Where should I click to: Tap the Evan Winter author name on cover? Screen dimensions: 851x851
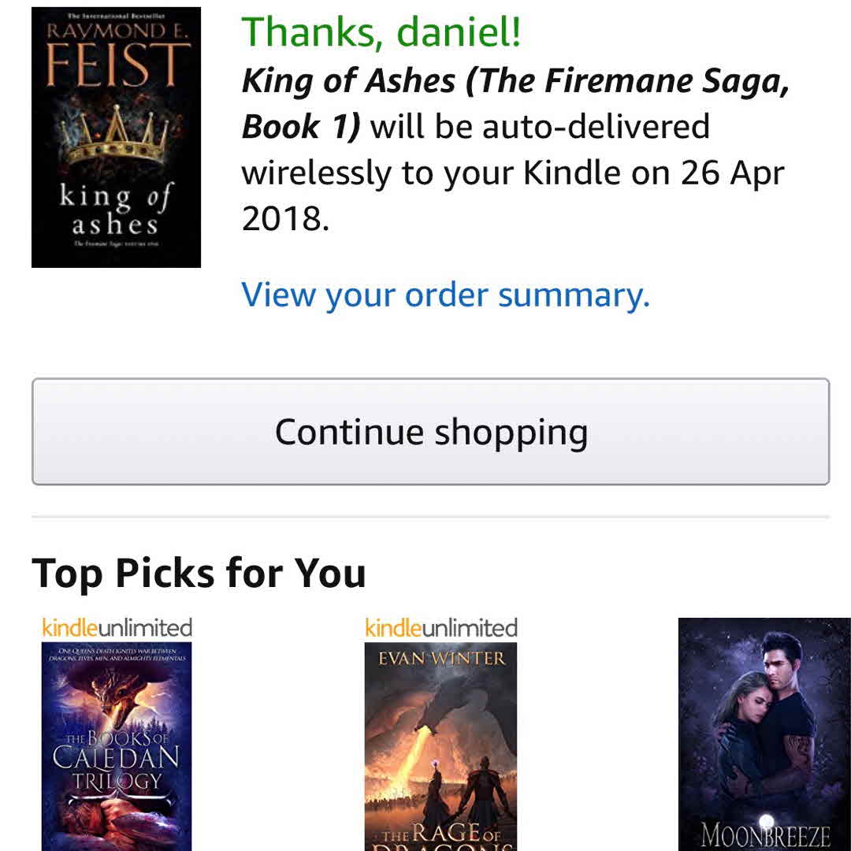pos(440,659)
